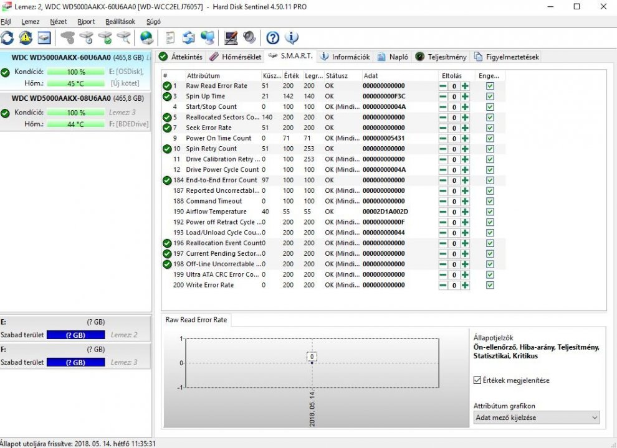
Task: Increase offset for Raw Read Error Rate with plus
Action: coord(465,86)
